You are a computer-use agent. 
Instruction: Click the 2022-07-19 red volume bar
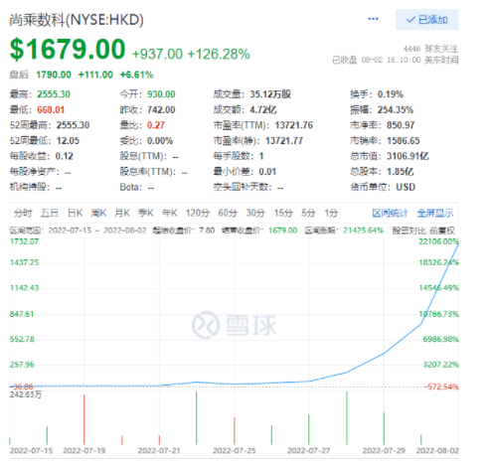(x=84, y=419)
